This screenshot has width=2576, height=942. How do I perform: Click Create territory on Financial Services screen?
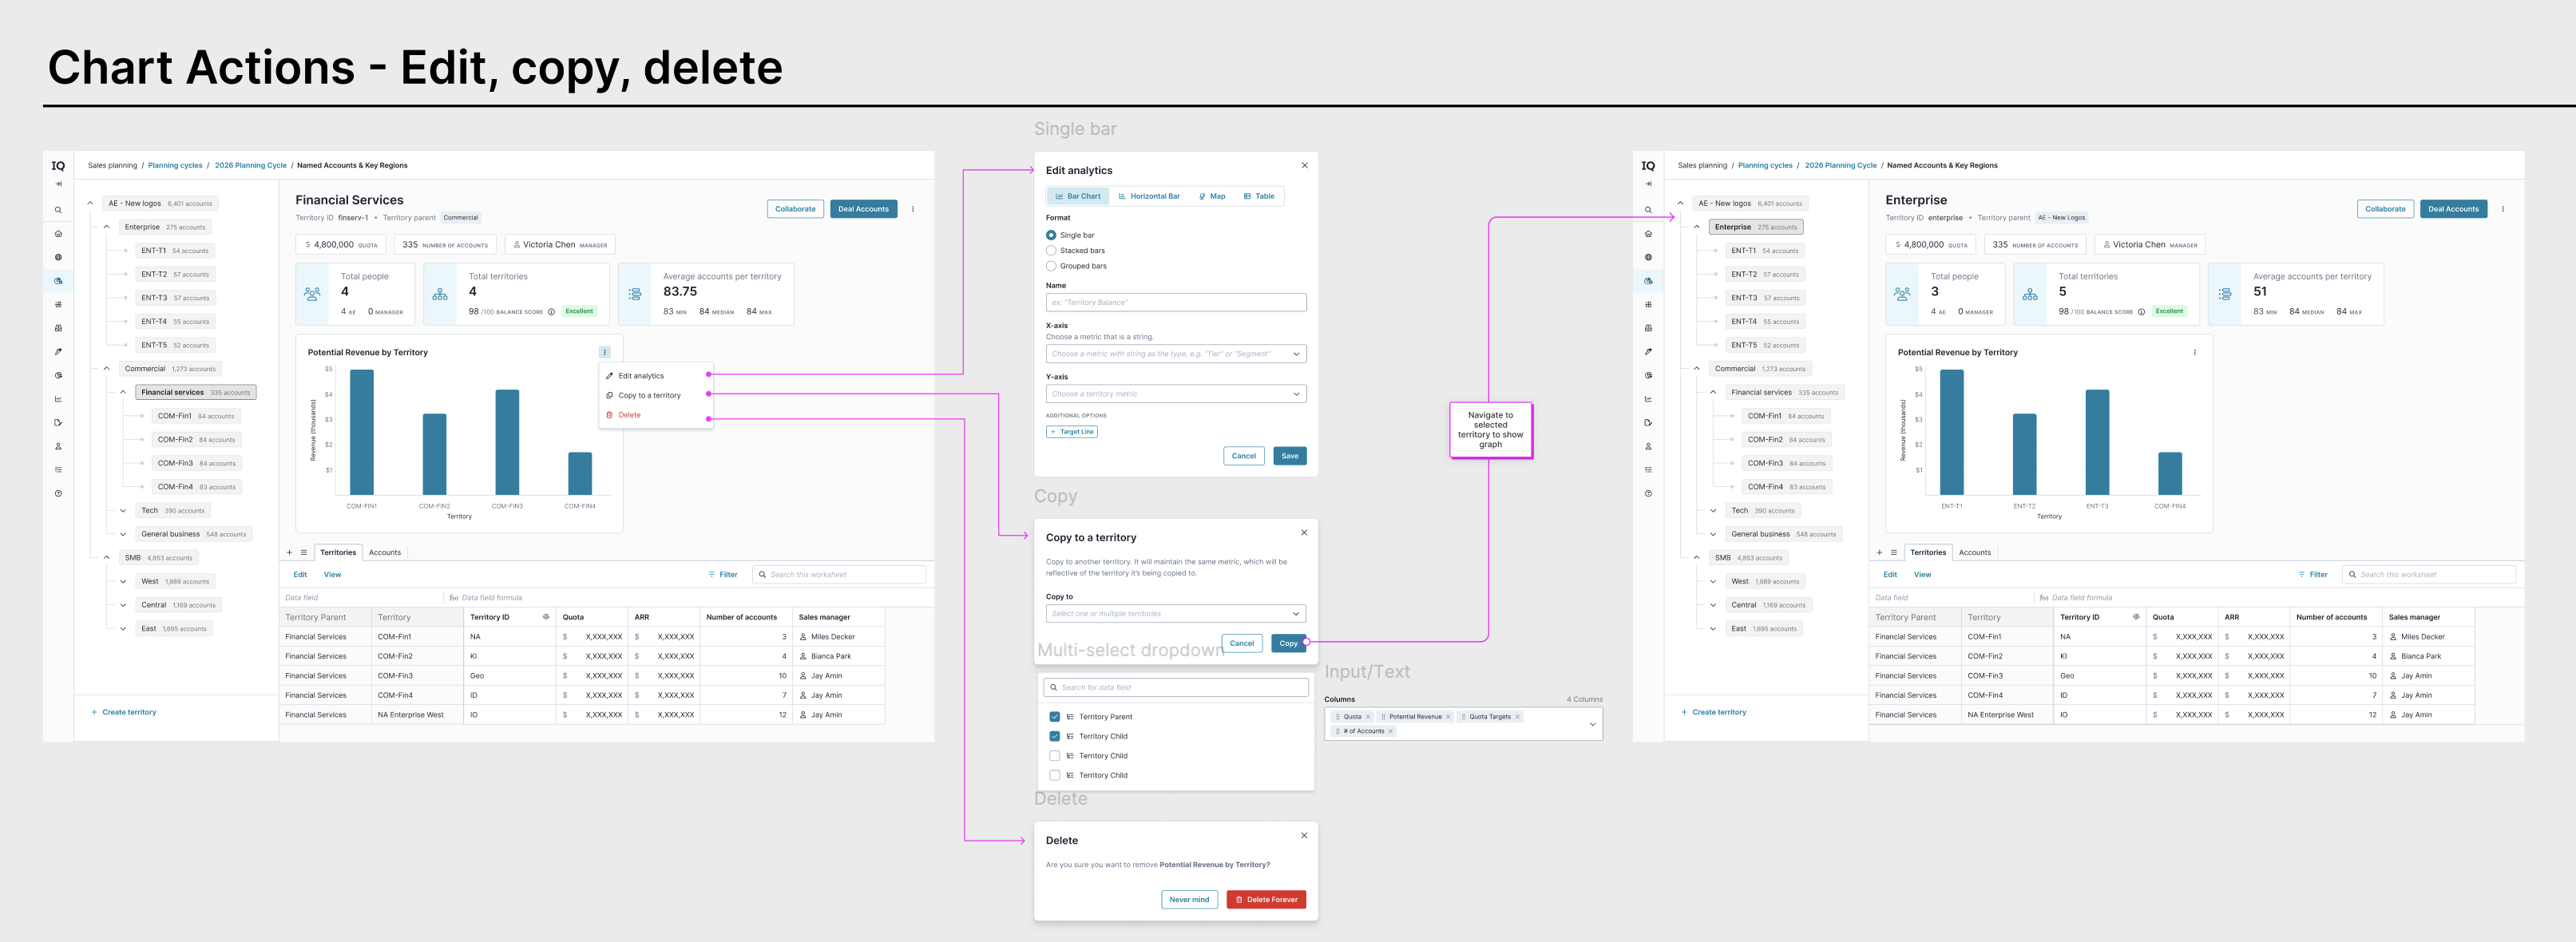[x=124, y=713]
